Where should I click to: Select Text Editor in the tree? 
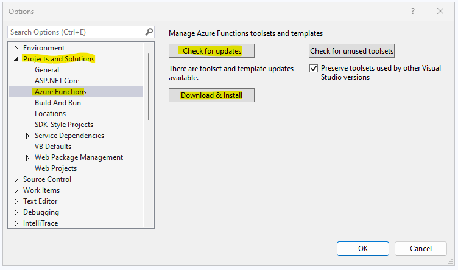[40, 201]
